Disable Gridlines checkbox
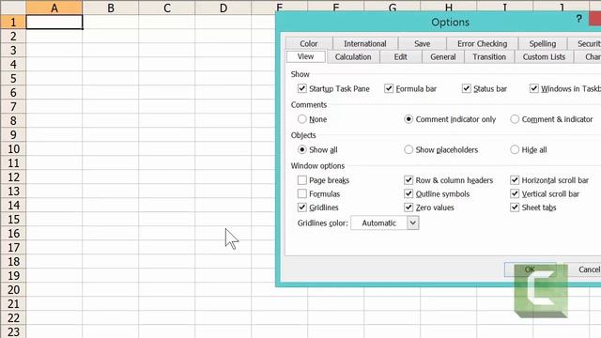The image size is (601, 338). coord(302,207)
